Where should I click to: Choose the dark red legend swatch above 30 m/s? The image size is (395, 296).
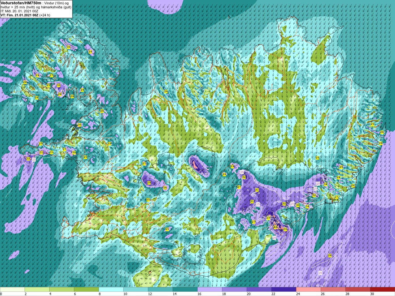383,290
